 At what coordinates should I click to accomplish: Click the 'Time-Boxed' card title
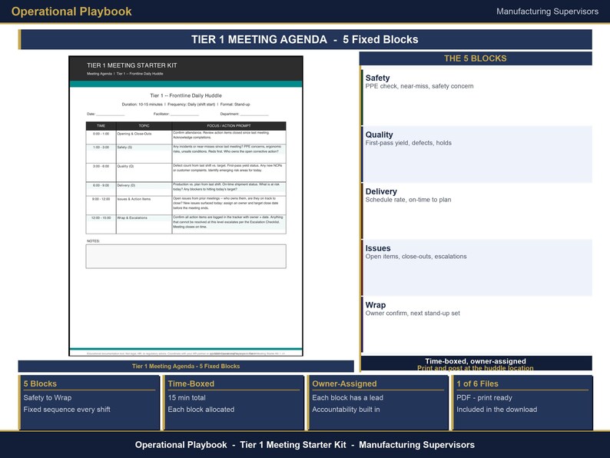(x=191, y=383)
